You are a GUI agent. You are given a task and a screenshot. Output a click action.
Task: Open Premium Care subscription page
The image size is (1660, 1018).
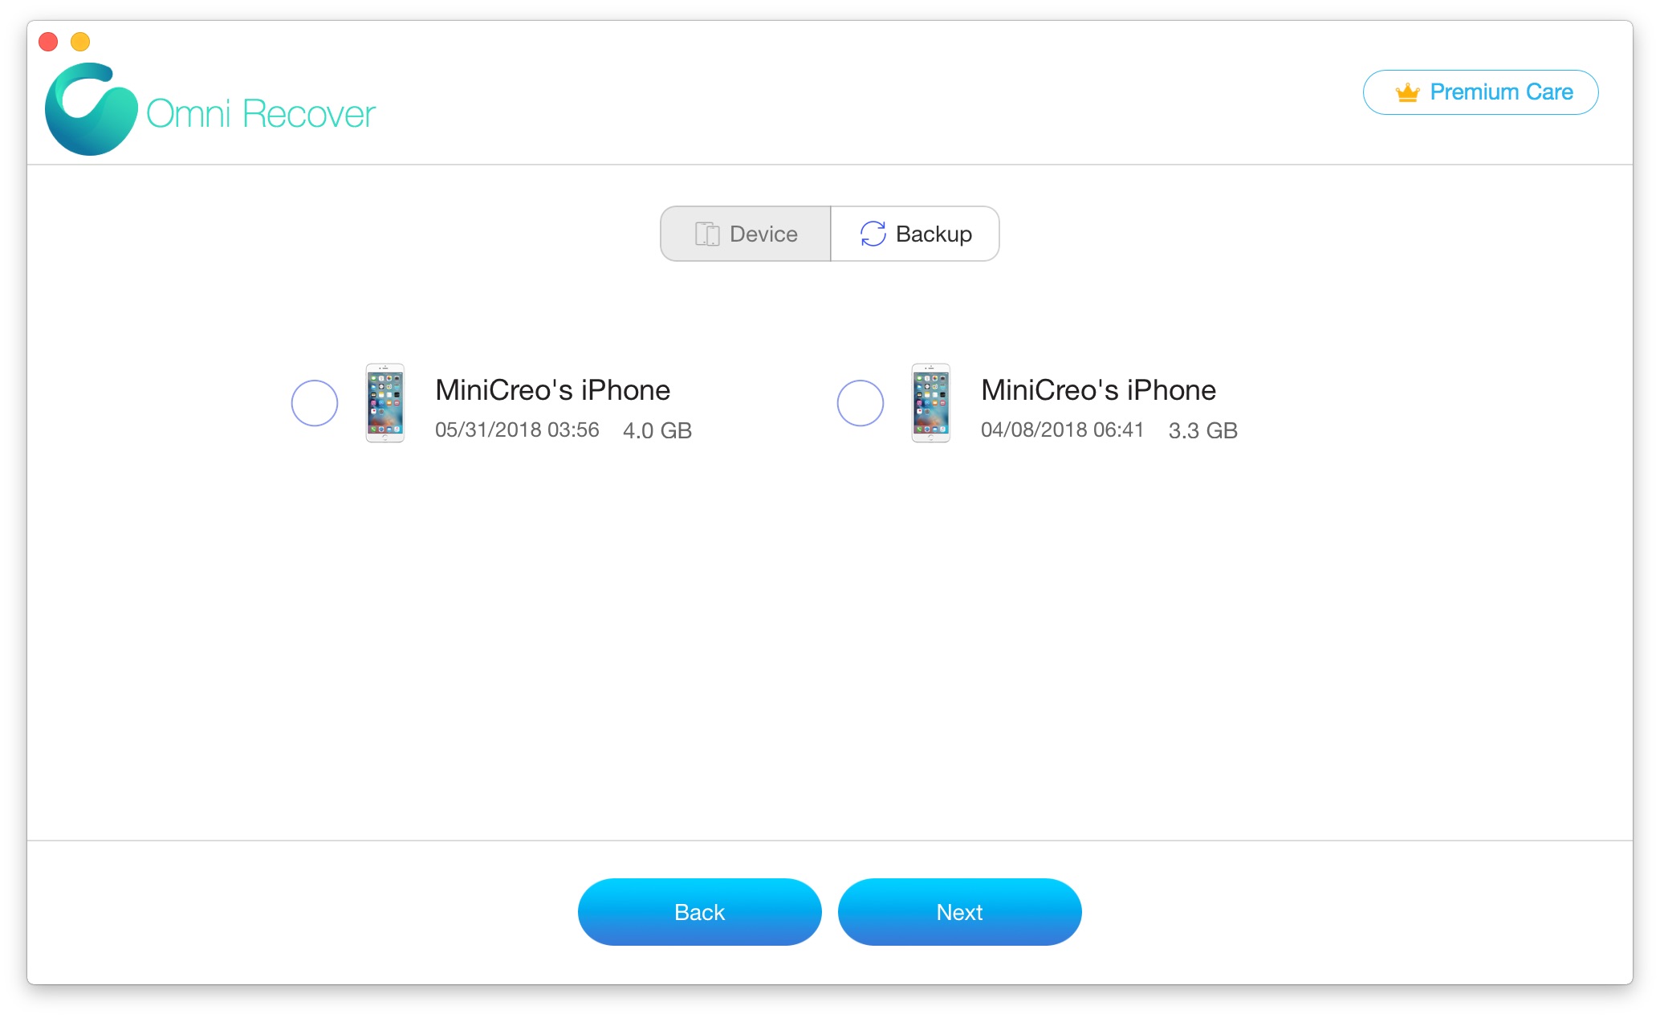(1482, 90)
